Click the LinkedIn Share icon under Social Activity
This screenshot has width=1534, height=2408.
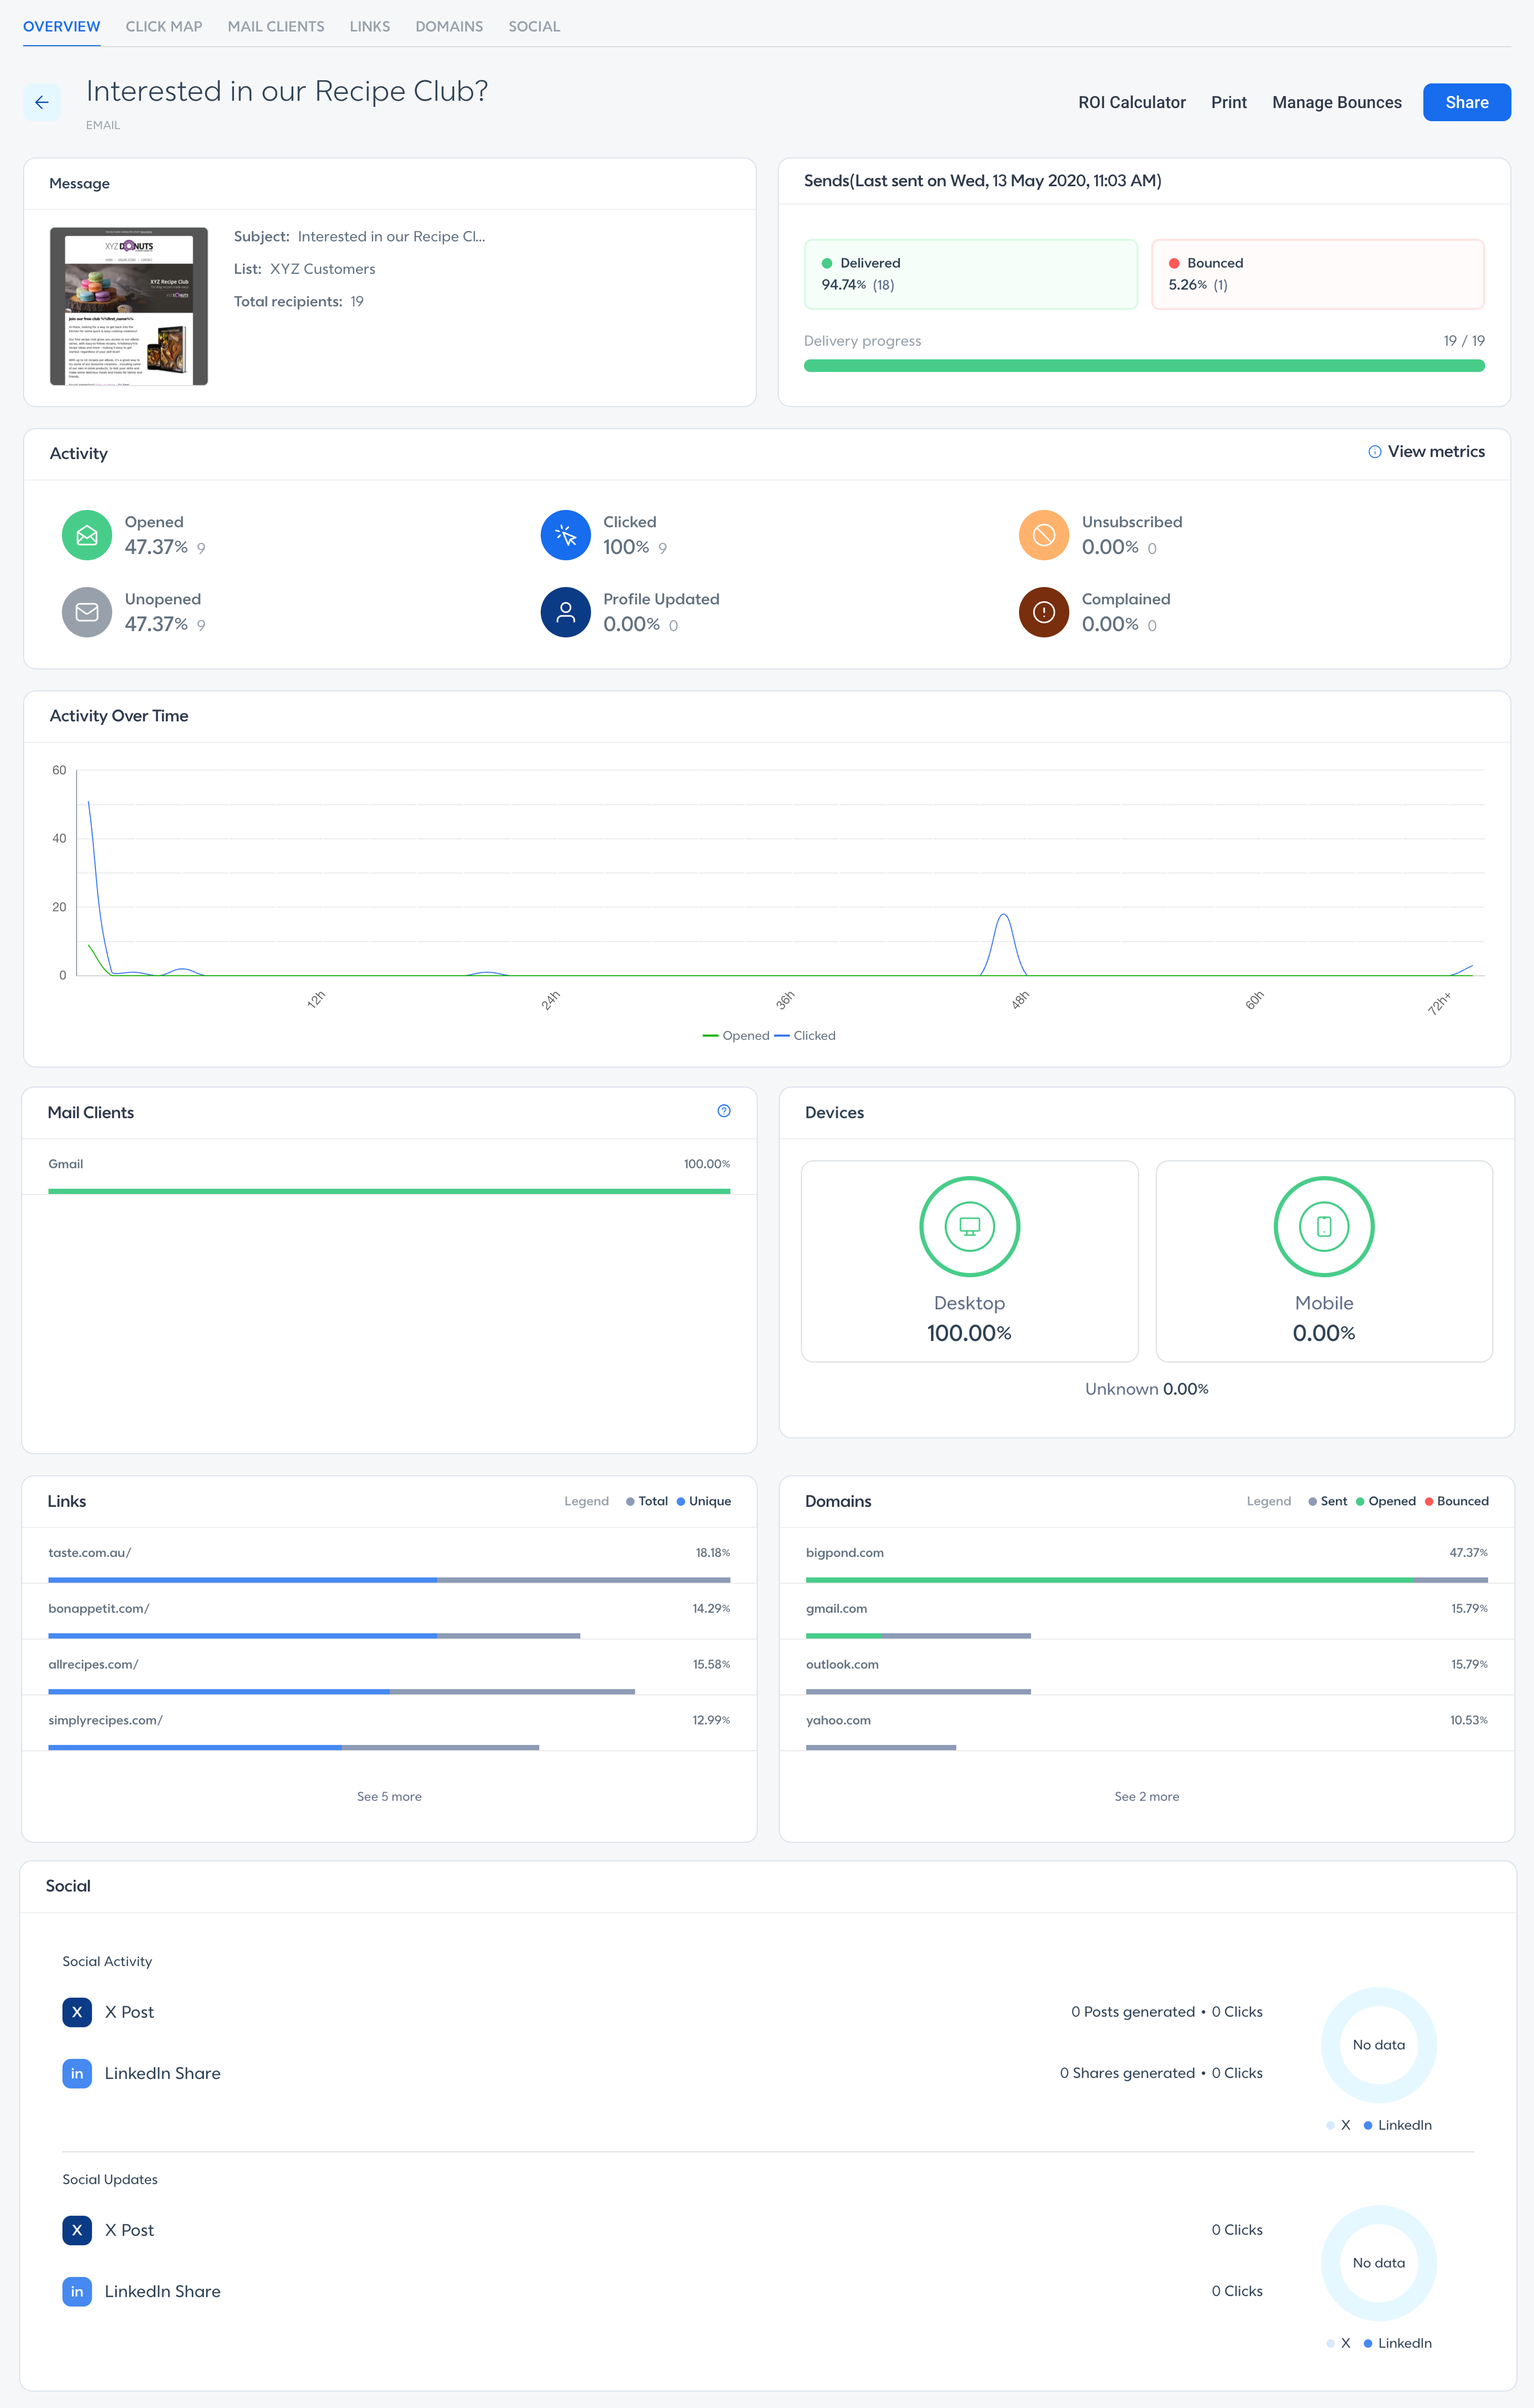[x=77, y=2073]
